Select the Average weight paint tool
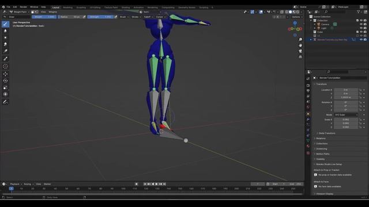 coord(5,37)
